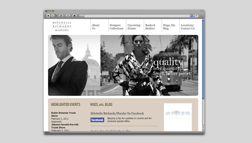Click the Mitchells Richards Marshs logo
Image resolution: width=252 pixels, height=143 pixels.
[62, 26]
